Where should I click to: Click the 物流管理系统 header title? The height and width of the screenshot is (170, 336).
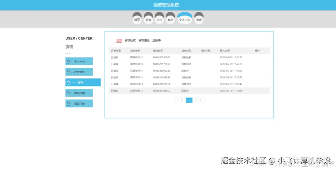[x=166, y=5]
